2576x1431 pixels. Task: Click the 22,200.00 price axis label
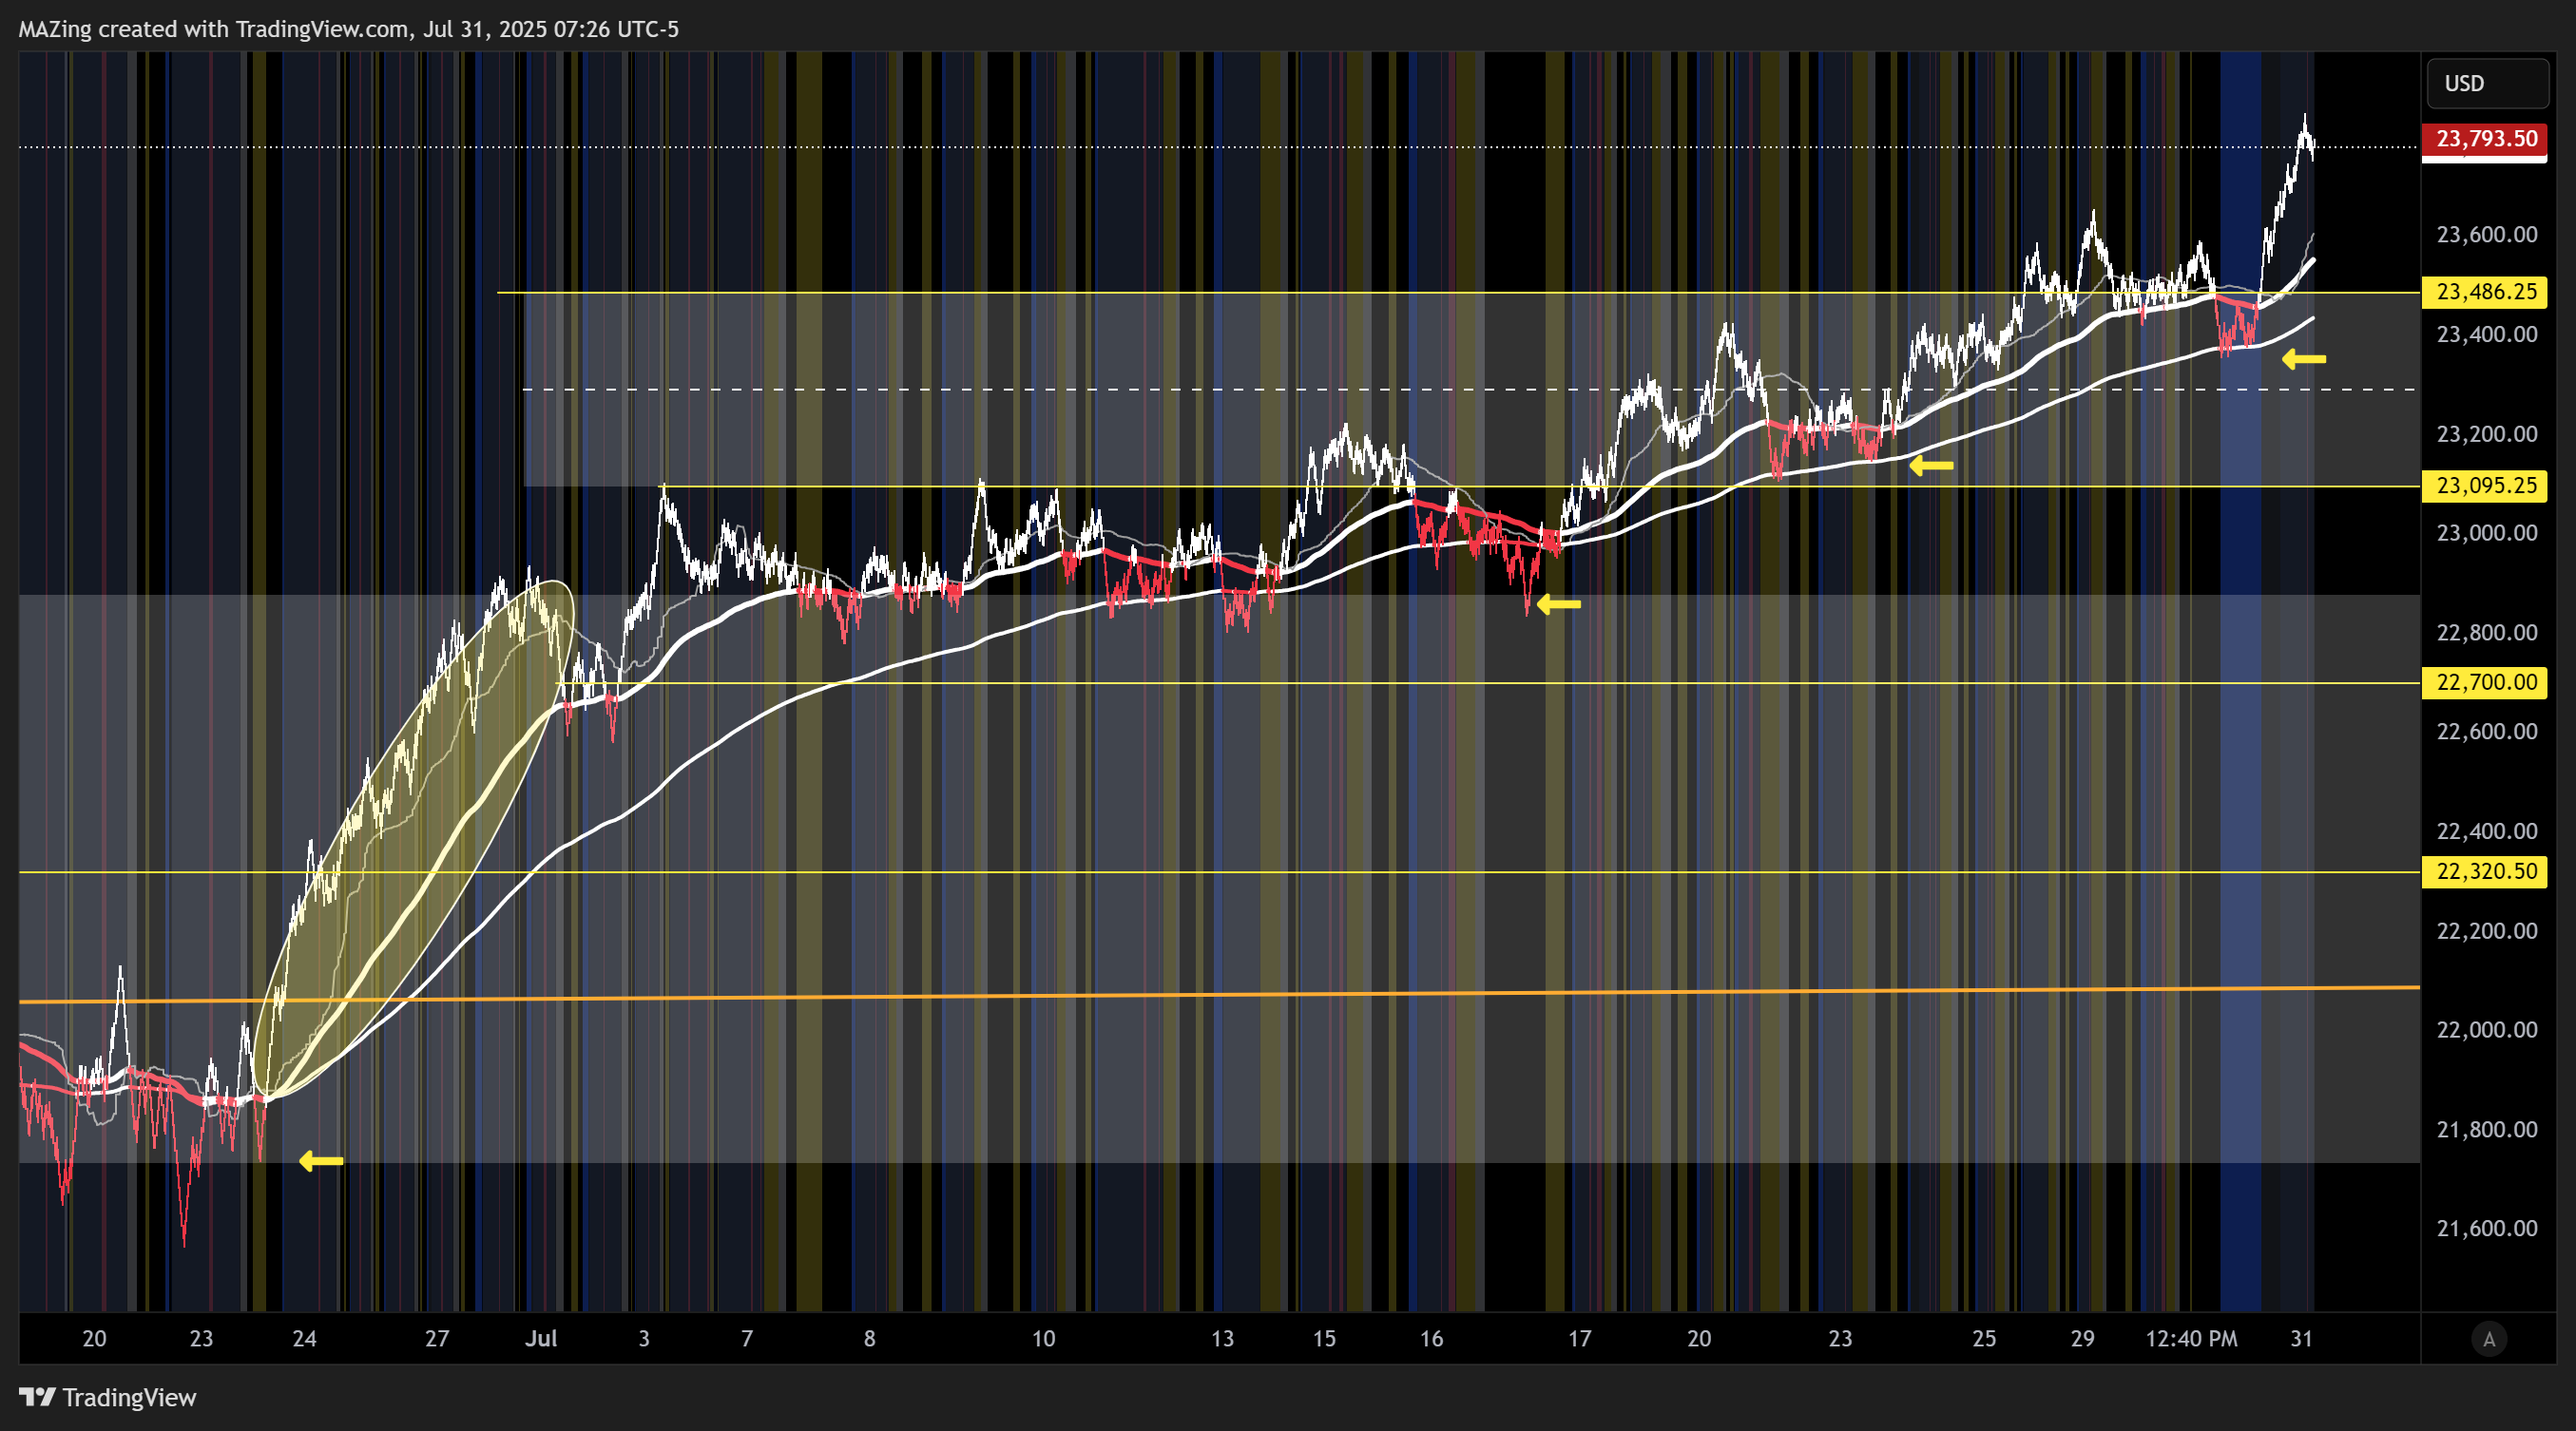click(x=2486, y=931)
